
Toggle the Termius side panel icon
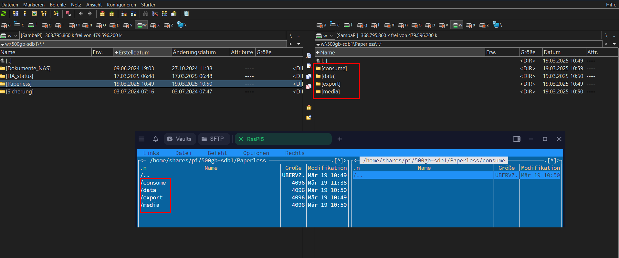[517, 139]
